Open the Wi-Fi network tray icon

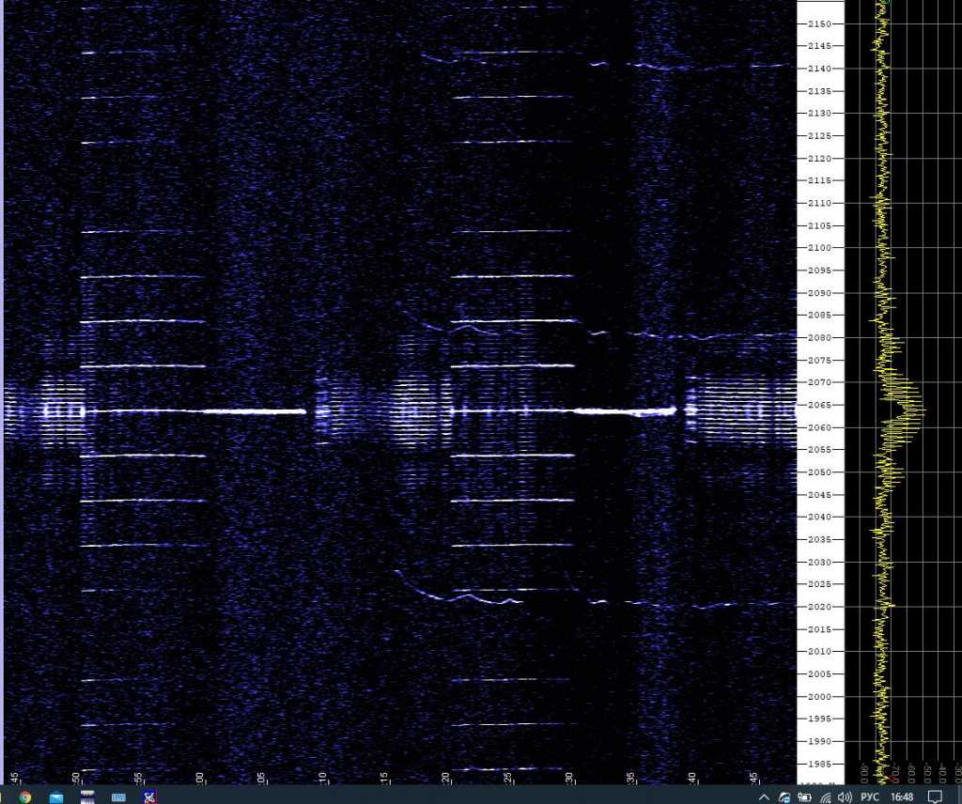pos(826,797)
